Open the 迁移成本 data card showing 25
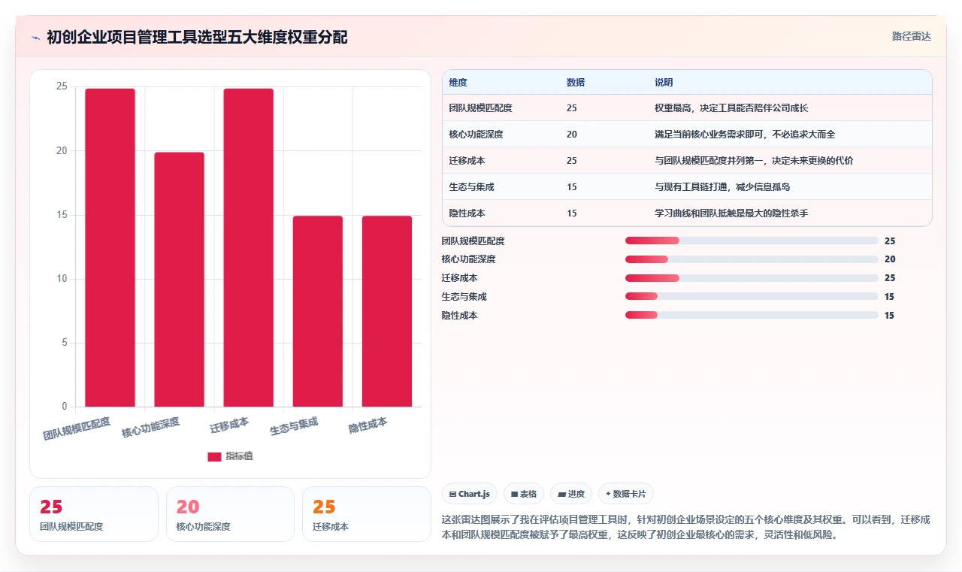The width and height of the screenshot is (962, 572). coord(367,514)
